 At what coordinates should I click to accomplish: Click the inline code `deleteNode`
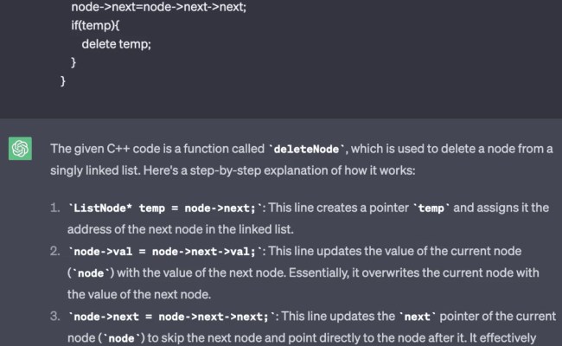click(x=306, y=149)
